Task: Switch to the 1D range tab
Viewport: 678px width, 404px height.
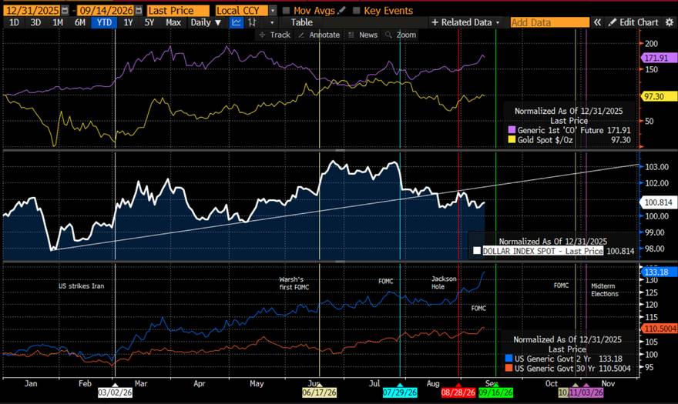Action: tap(14, 22)
